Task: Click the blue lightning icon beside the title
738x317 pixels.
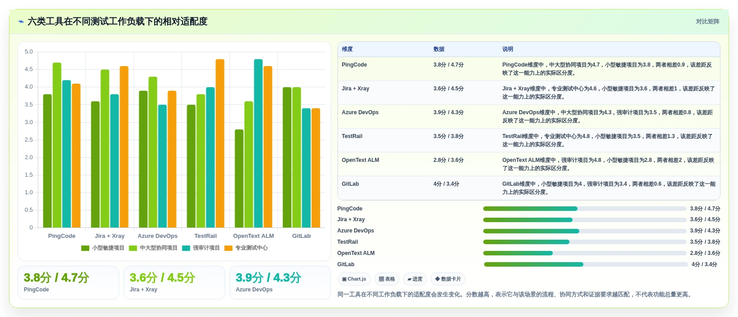Action: point(21,22)
